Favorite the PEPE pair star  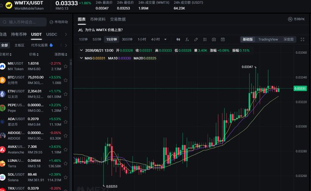[x=65, y=108]
